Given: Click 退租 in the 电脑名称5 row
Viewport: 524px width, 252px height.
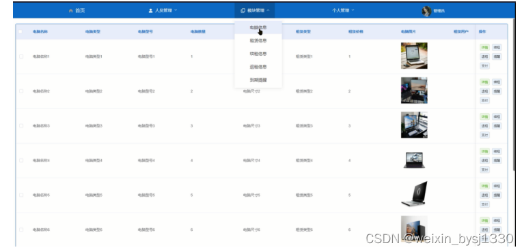Looking at the screenshot, I should tap(484, 195).
